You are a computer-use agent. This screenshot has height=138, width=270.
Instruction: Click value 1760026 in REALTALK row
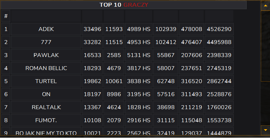pyautogui.click(x=219, y=107)
